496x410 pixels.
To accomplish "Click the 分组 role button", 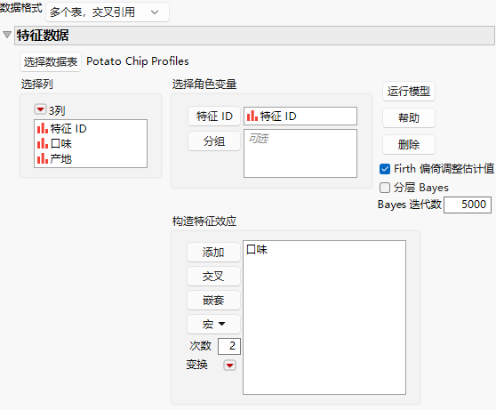I will coord(214,141).
